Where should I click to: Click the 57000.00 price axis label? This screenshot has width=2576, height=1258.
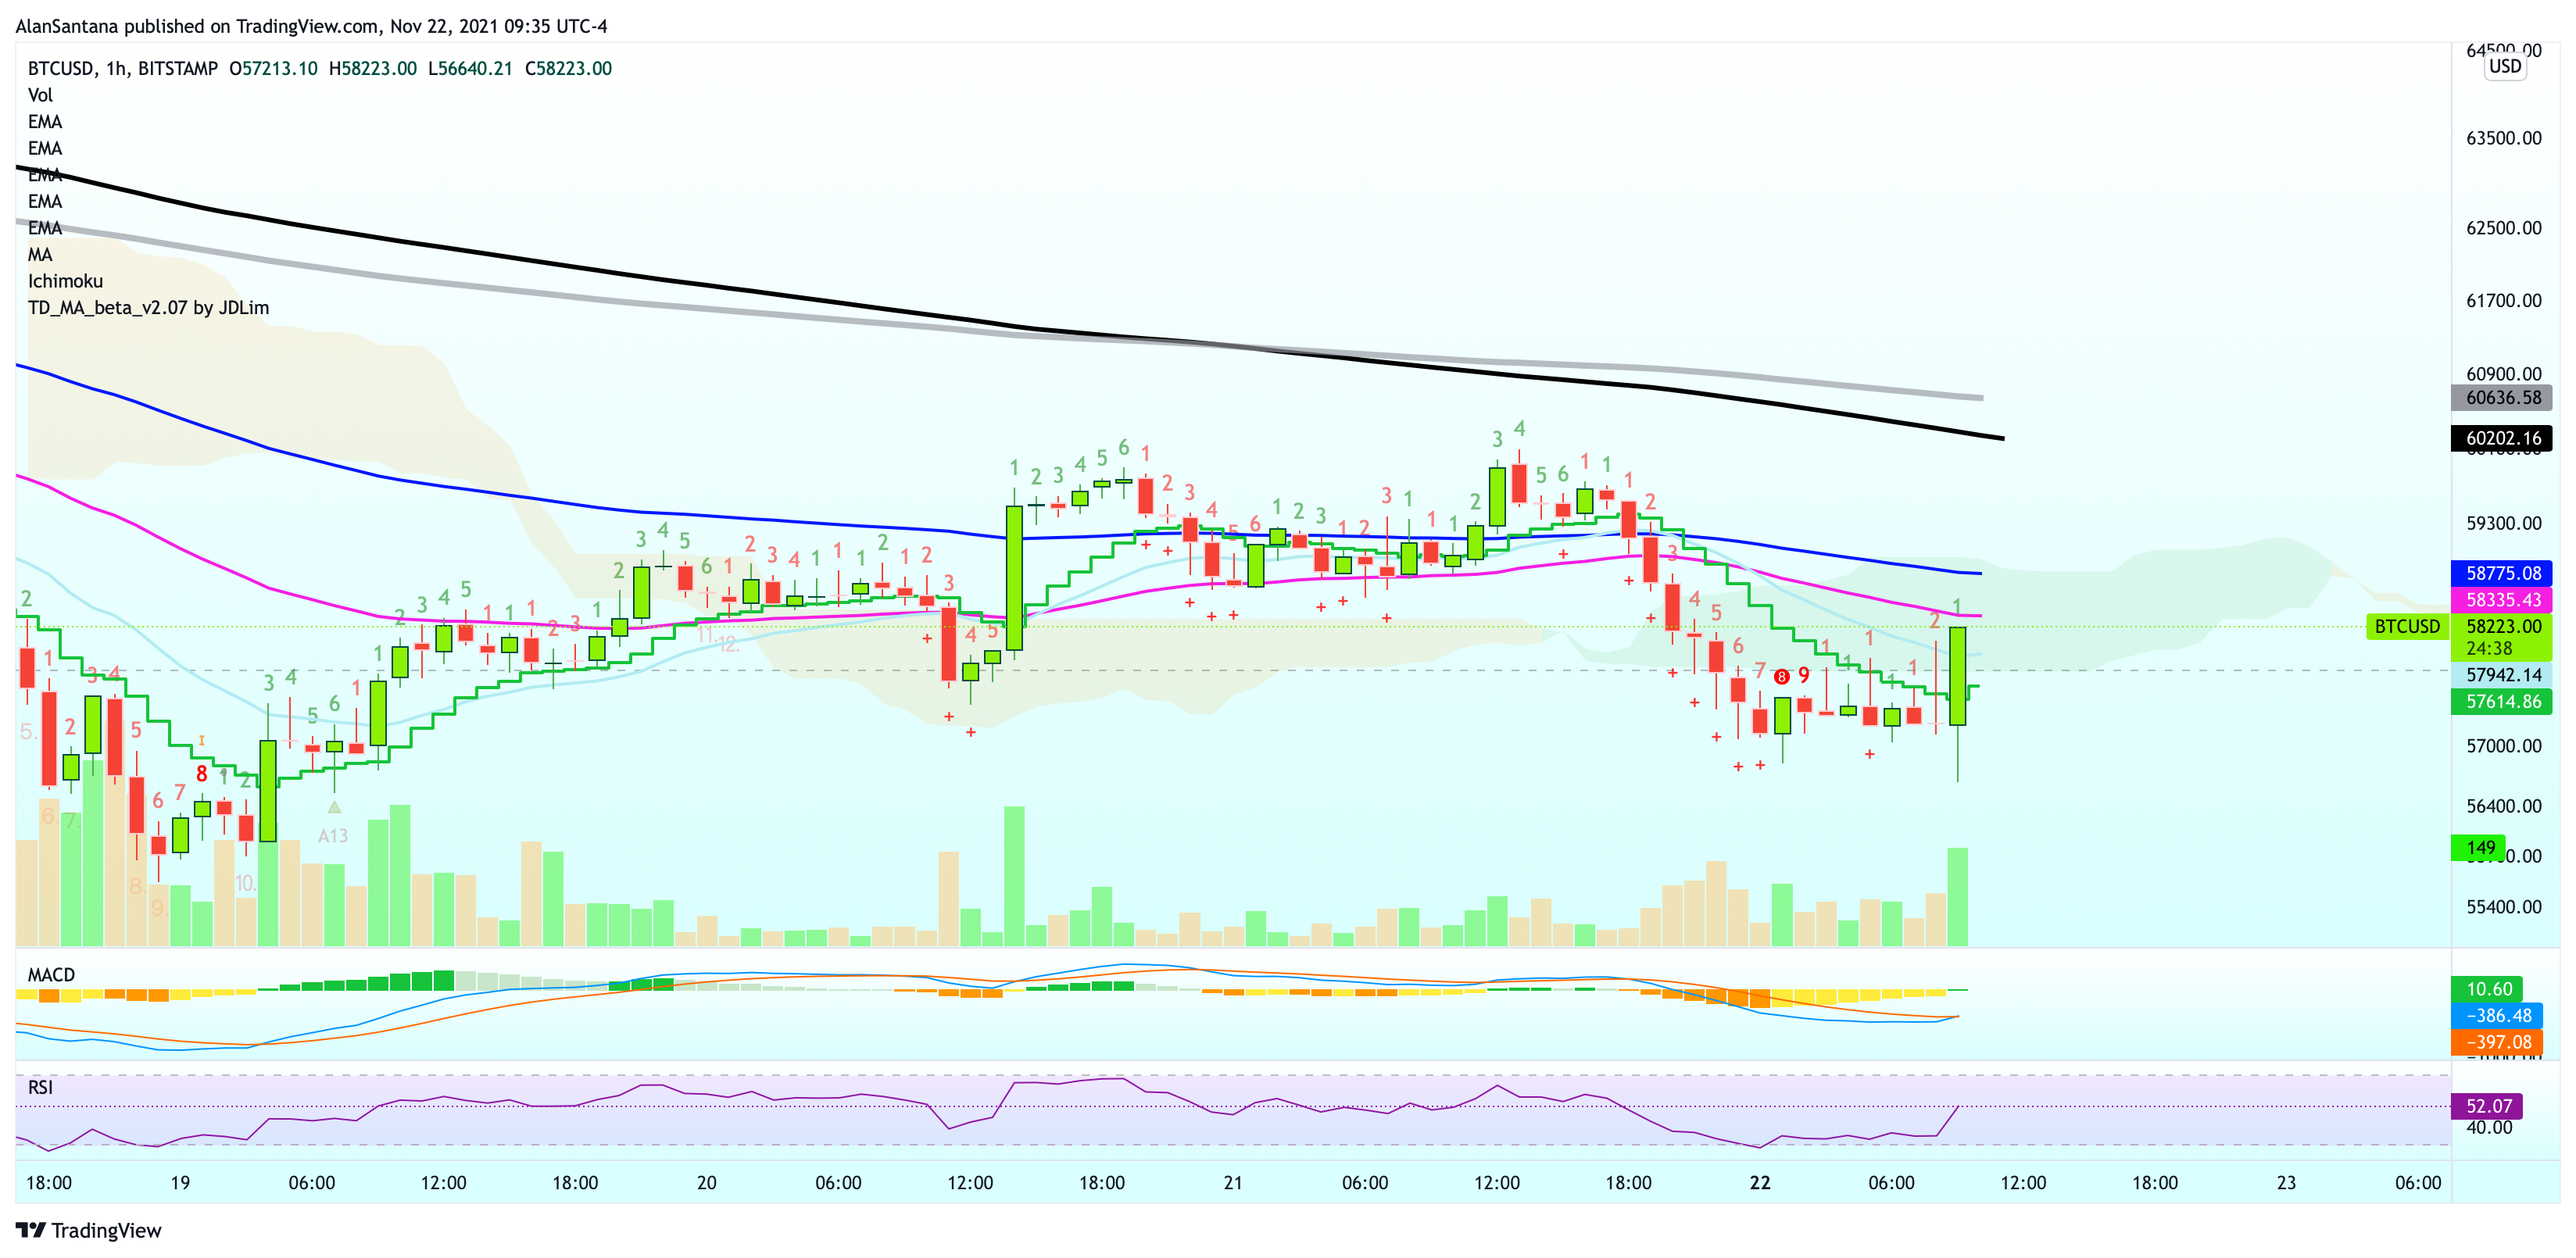2503,746
